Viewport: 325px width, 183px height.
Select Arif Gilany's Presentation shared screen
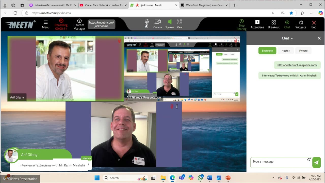click(x=182, y=69)
